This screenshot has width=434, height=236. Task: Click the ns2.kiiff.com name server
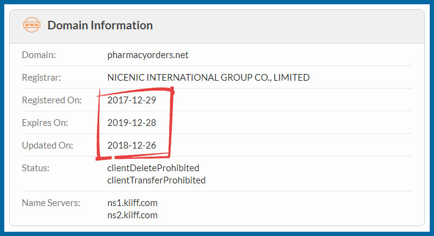(132, 215)
